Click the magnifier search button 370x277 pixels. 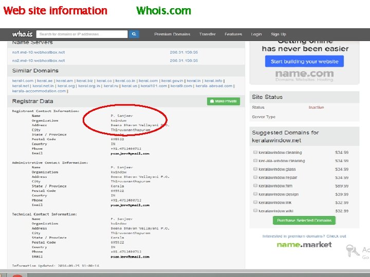click(x=134, y=34)
